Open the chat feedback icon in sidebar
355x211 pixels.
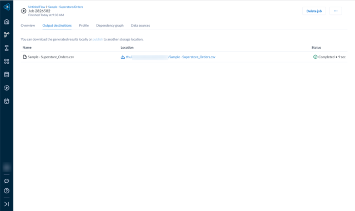pyautogui.click(x=7, y=181)
